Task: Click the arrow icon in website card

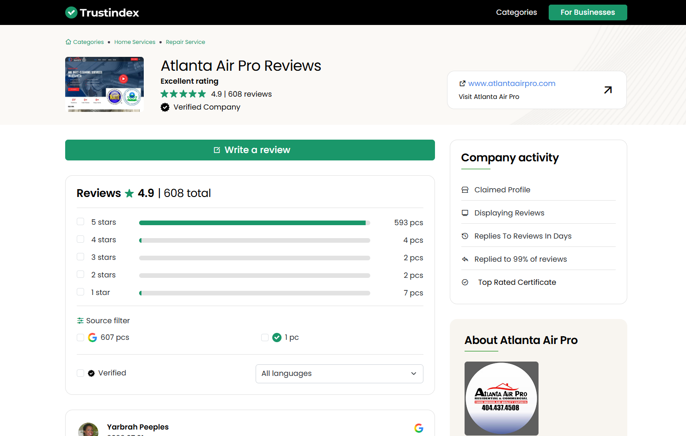Action: click(x=608, y=90)
